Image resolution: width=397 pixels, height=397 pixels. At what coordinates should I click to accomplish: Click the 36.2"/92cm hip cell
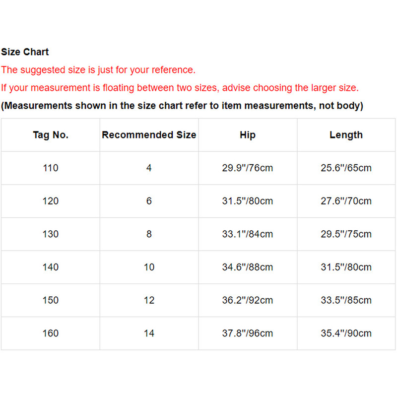(x=247, y=300)
